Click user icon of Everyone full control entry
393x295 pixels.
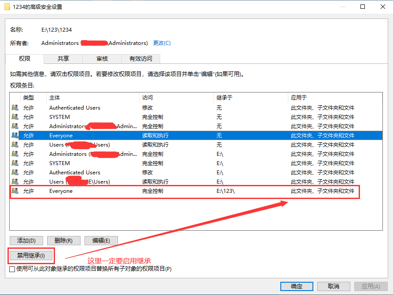click(15, 191)
